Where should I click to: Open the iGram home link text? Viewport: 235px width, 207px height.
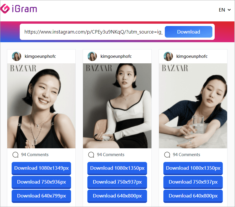coord(24,9)
